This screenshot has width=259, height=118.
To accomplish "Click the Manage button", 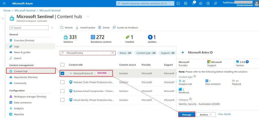I will coord(187,115).
